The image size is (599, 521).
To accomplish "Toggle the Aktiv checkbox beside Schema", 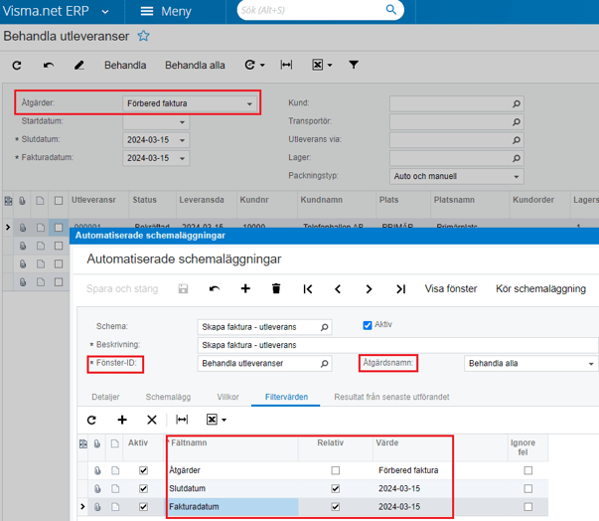I will click(x=368, y=325).
